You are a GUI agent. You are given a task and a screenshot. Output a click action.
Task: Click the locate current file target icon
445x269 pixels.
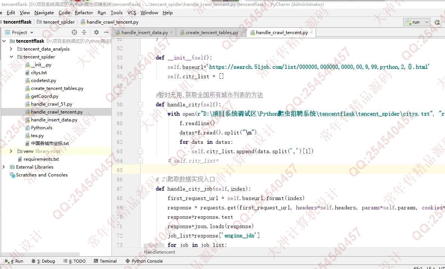pyautogui.click(x=74, y=33)
